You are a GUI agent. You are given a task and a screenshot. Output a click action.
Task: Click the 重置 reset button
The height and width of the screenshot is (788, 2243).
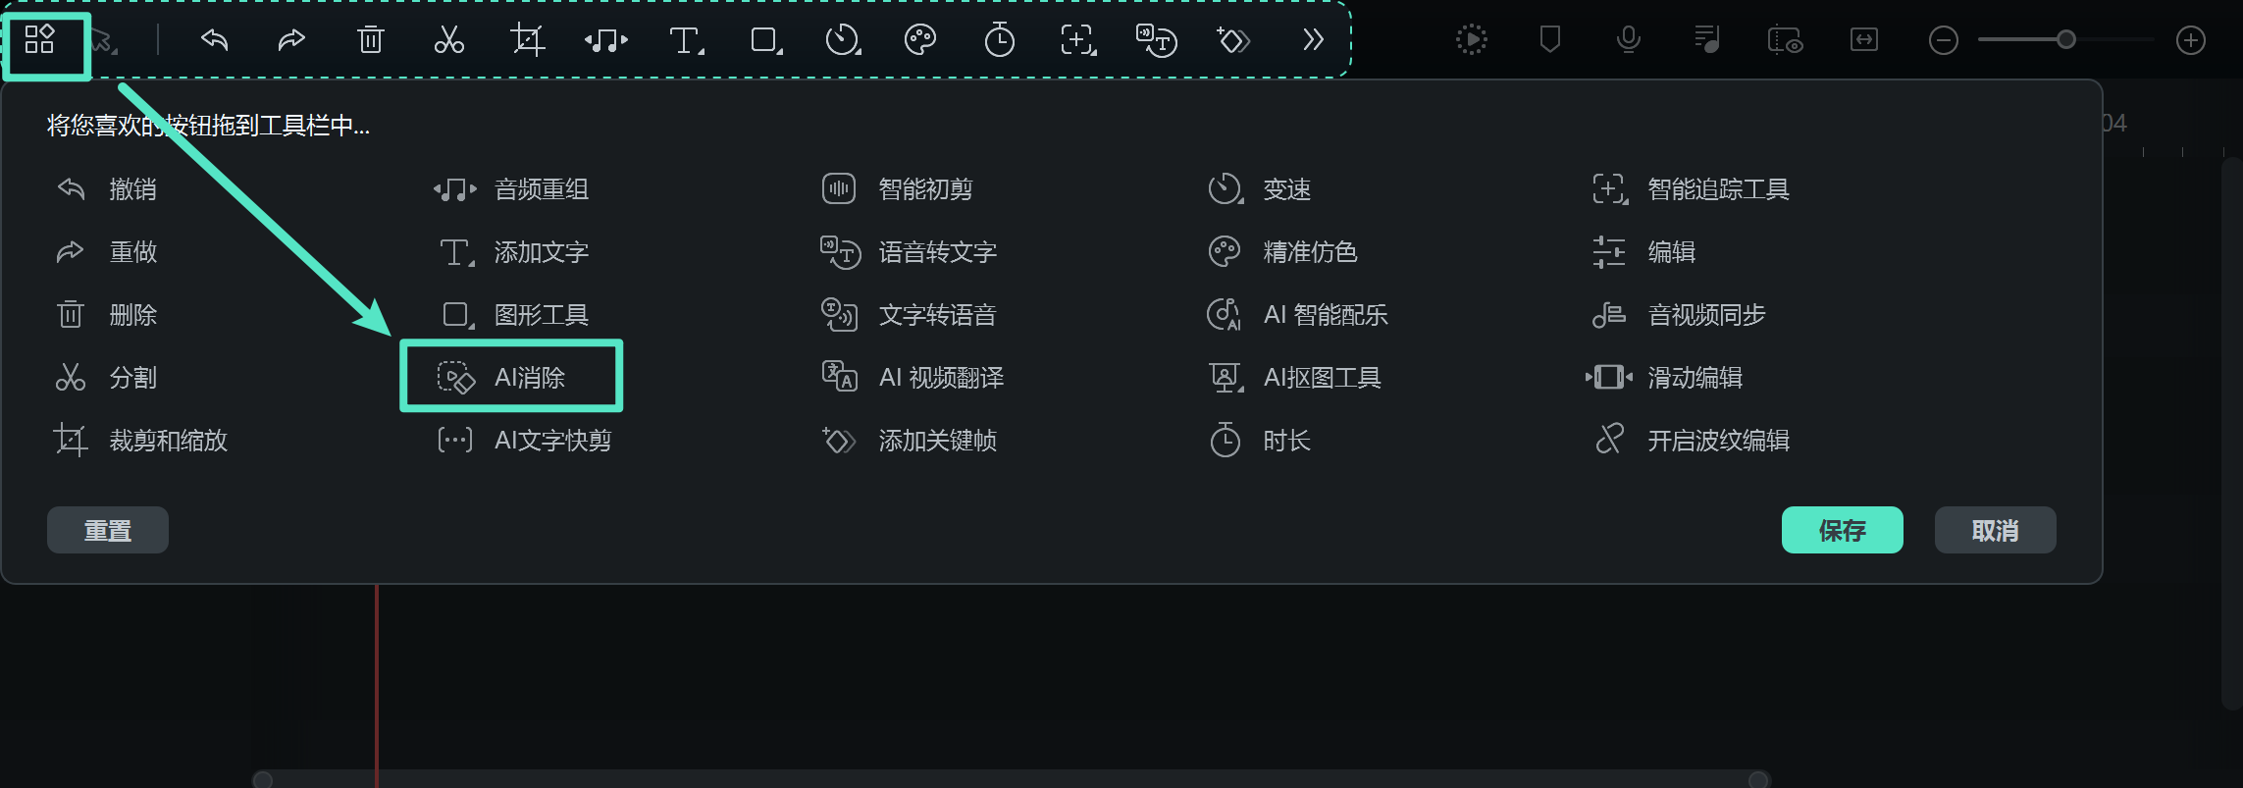(107, 530)
